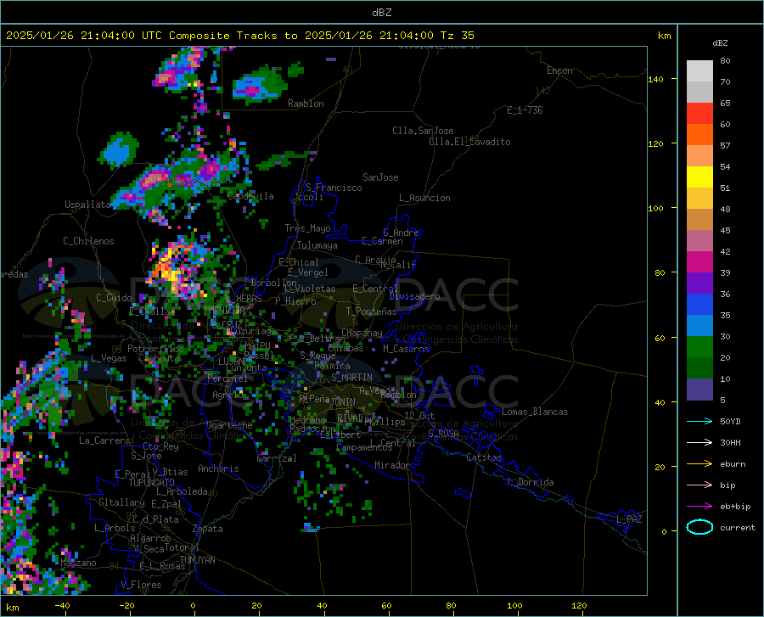Screen dimensions: 764x617
Task: Select the white 70–80 dBZ color swatch
Action: [x=699, y=71]
